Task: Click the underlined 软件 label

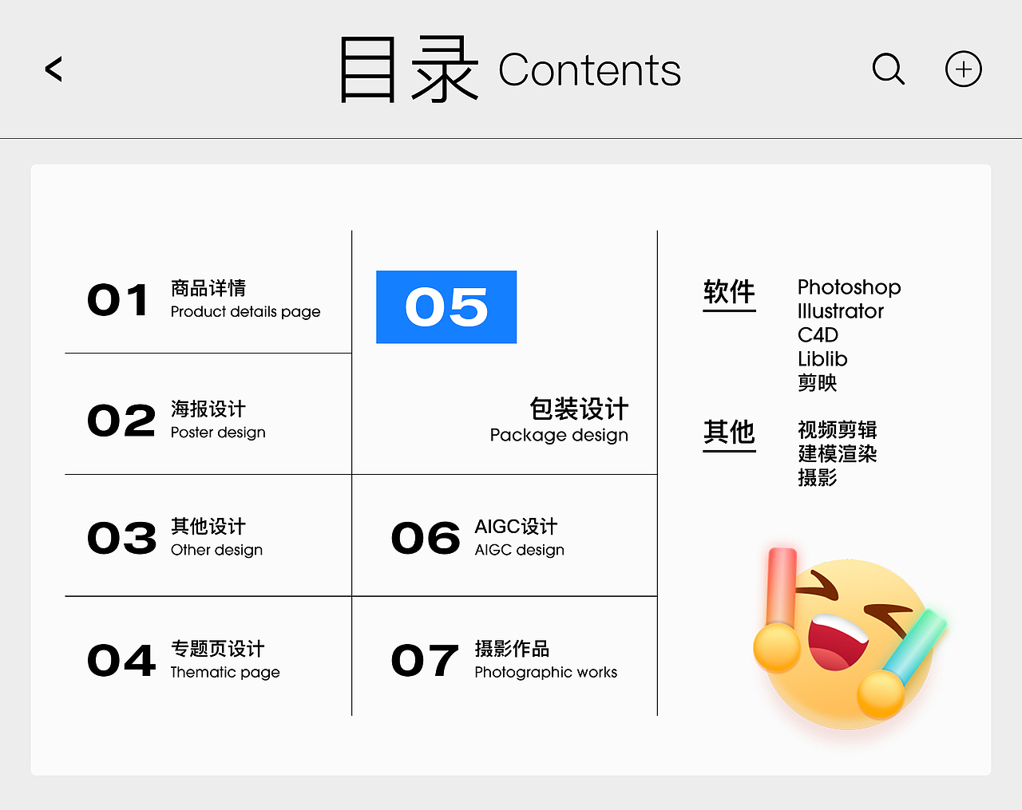Action: tap(729, 294)
